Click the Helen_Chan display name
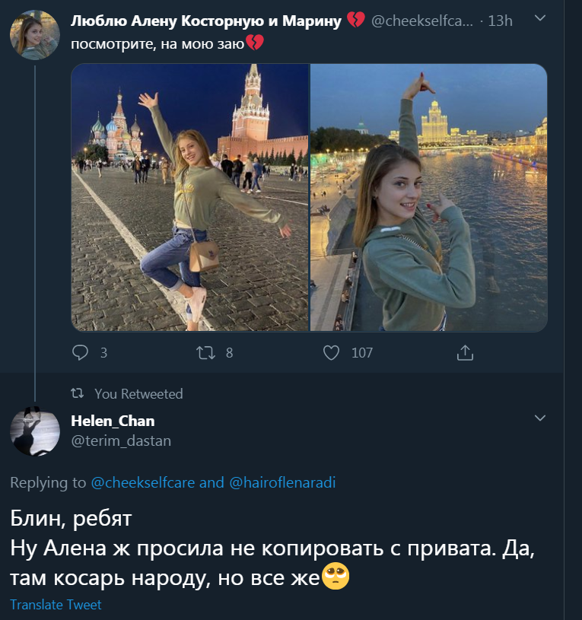Screen dimensions: 582x620 pos(112,421)
